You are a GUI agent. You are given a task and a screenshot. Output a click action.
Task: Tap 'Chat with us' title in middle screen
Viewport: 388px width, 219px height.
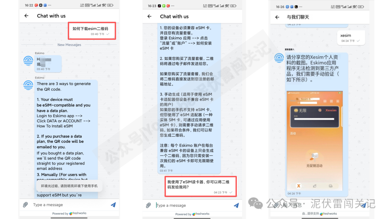174,17
